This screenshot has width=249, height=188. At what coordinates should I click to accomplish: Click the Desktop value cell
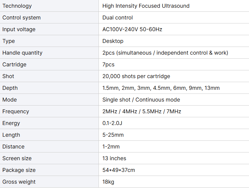(x=113, y=41)
